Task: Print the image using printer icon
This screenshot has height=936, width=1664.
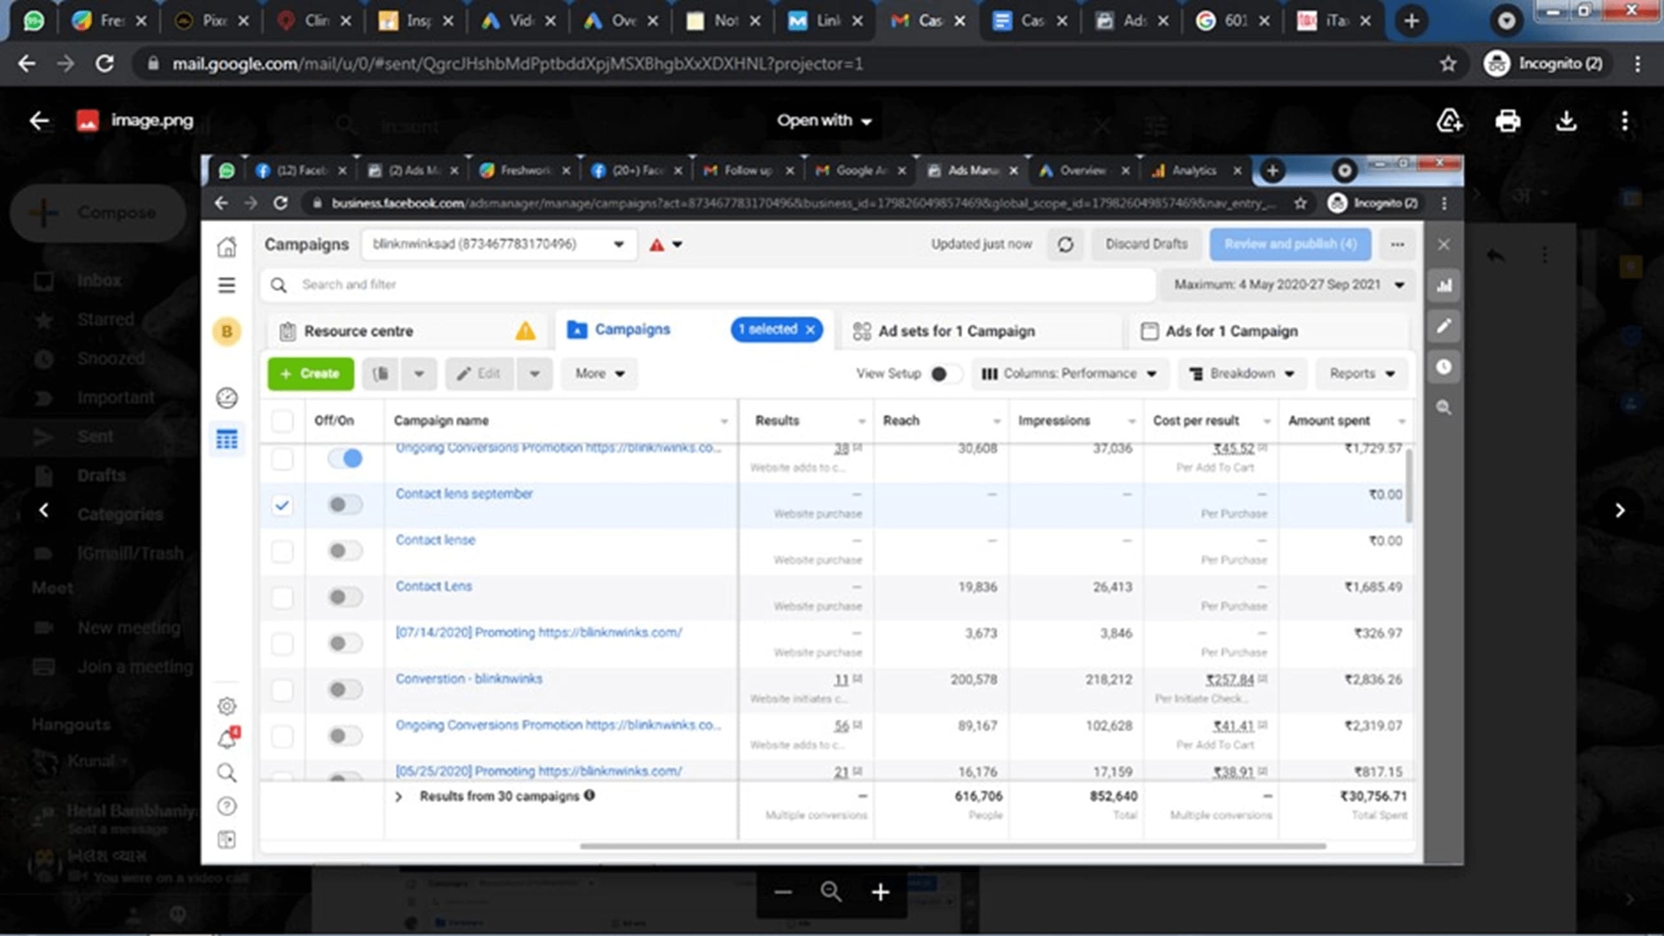Action: pos(1508,121)
